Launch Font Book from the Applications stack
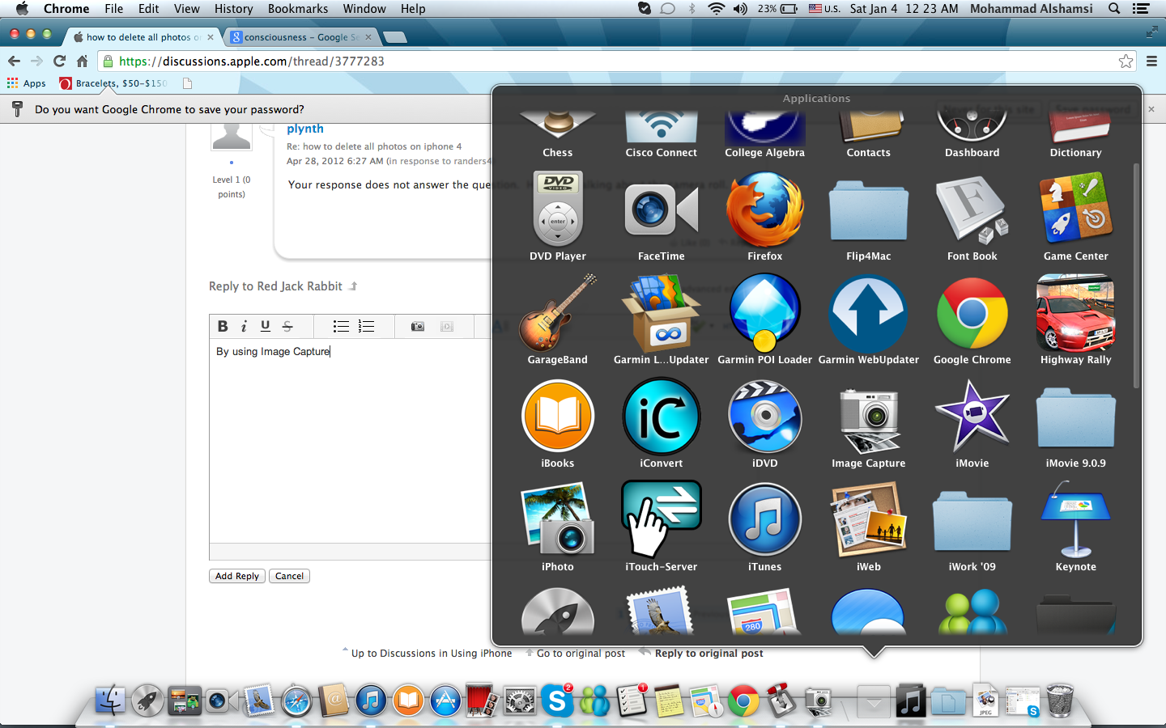 point(972,210)
